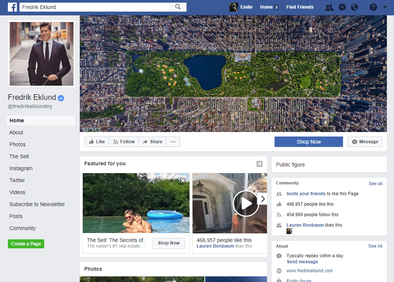The width and height of the screenshot is (394, 282).
Task: Dismiss The Sell featured card
Action: coord(183,180)
